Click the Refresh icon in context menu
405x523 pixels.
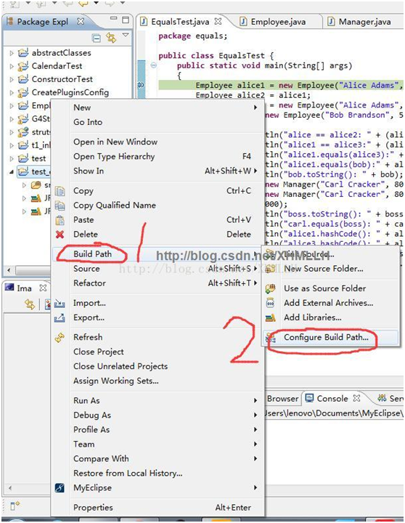60,338
